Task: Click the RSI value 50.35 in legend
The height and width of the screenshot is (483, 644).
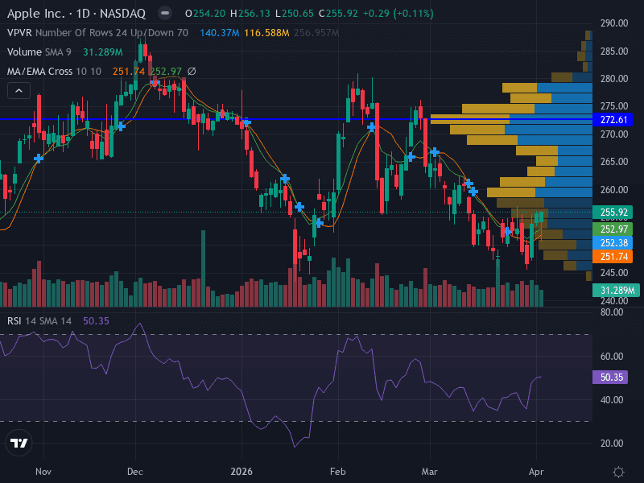Action: [96, 320]
